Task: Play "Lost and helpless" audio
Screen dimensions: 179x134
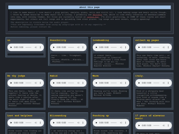Action: [11, 123]
